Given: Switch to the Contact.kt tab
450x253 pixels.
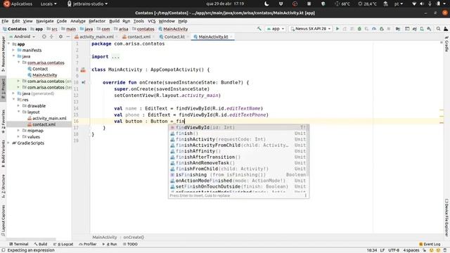Looking at the screenshot, I should (x=174, y=37).
